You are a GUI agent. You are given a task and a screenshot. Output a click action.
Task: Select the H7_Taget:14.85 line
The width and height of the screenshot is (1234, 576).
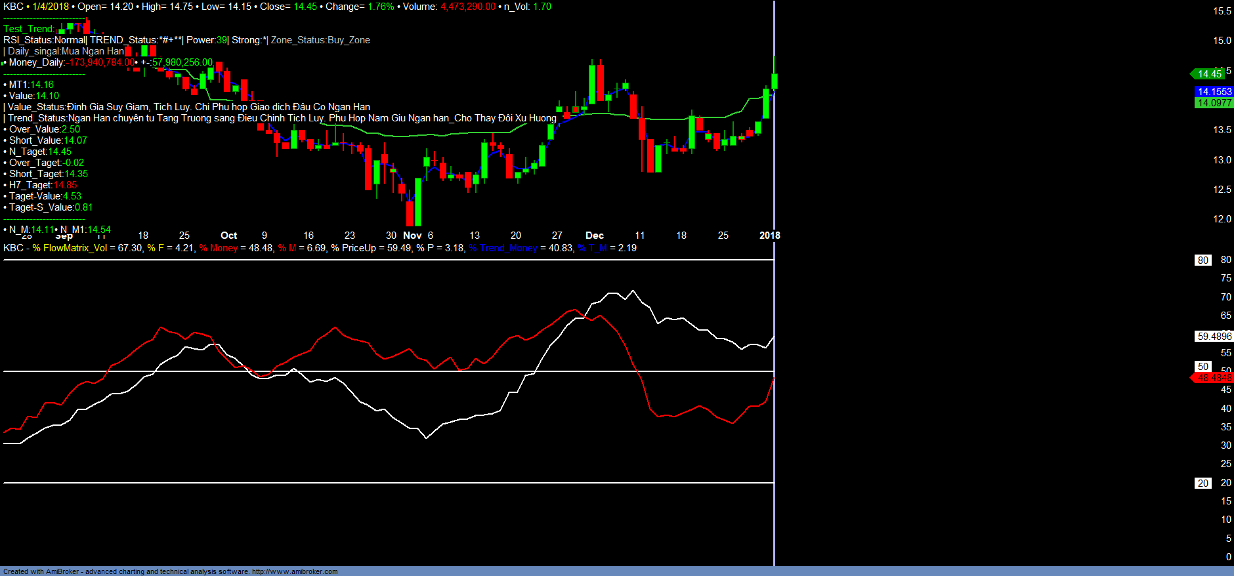pos(43,185)
